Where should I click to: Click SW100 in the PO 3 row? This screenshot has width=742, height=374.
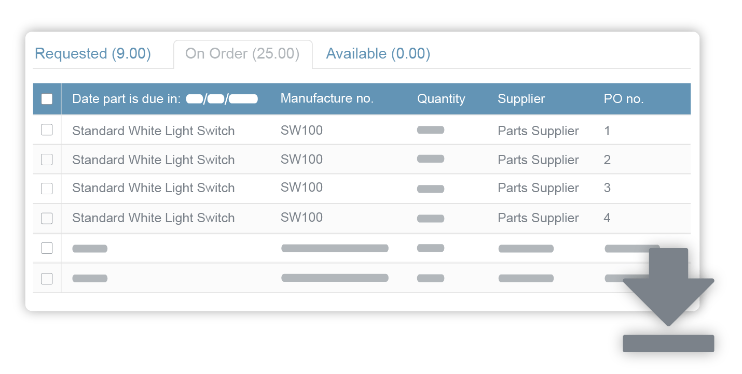click(301, 188)
